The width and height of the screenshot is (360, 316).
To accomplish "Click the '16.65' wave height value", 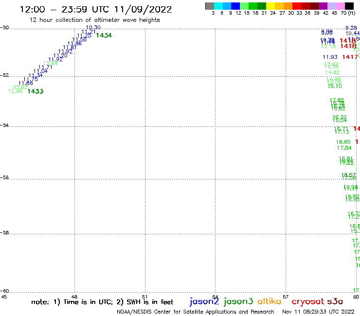I will (x=343, y=142).
